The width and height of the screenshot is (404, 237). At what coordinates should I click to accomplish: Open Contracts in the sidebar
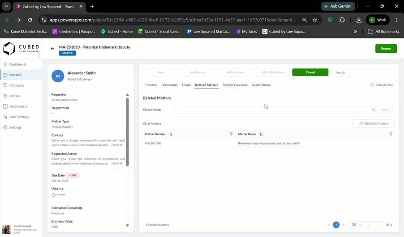click(x=17, y=85)
